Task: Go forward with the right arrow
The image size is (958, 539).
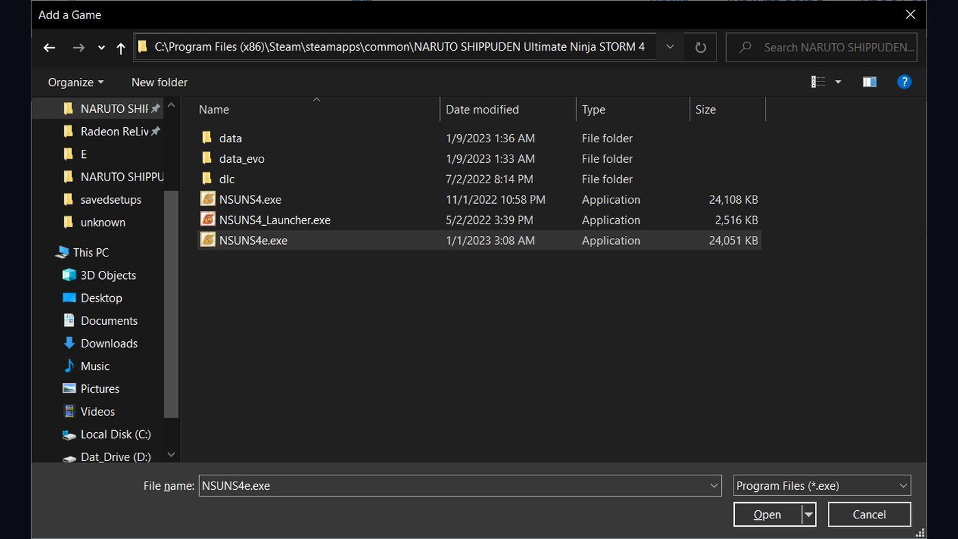Action: tap(79, 47)
